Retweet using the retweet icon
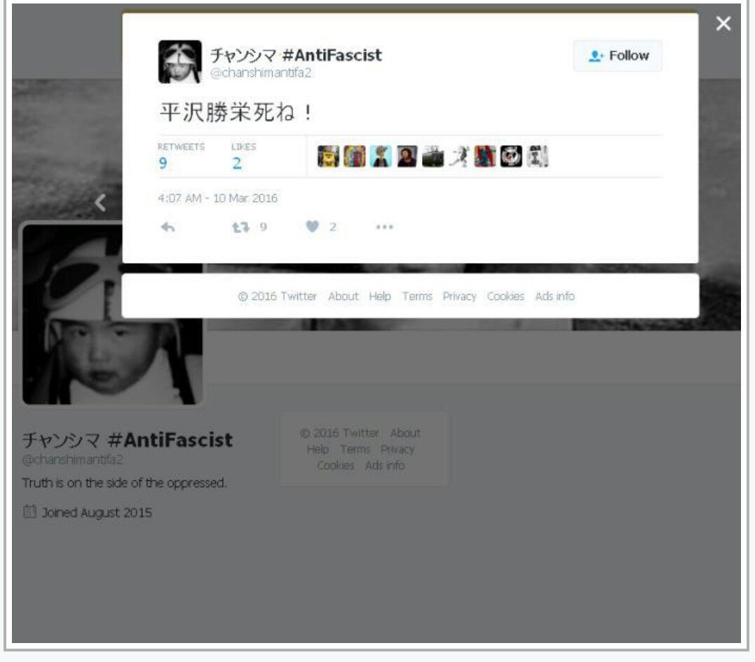The image size is (755, 662). point(240,227)
